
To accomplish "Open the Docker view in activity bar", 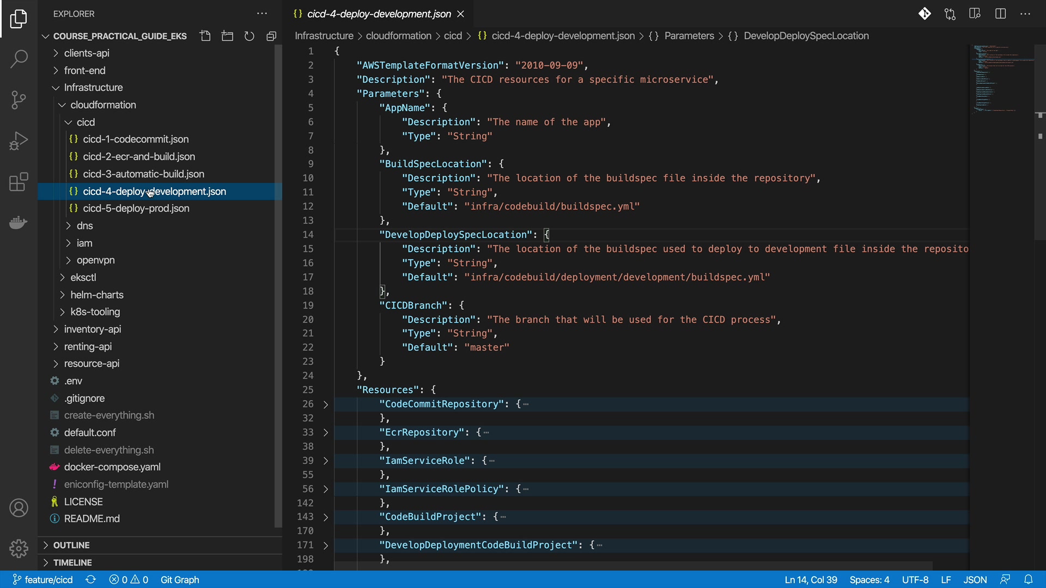I will pyautogui.click(x=19, y=223).
